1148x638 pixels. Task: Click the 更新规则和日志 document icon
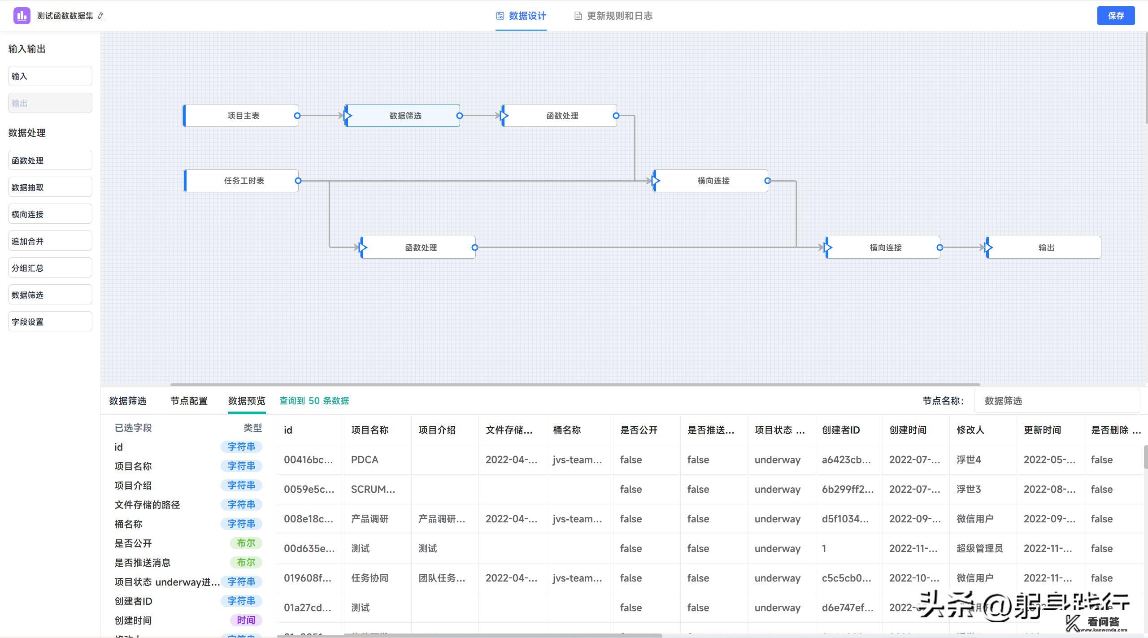point(578,16)
